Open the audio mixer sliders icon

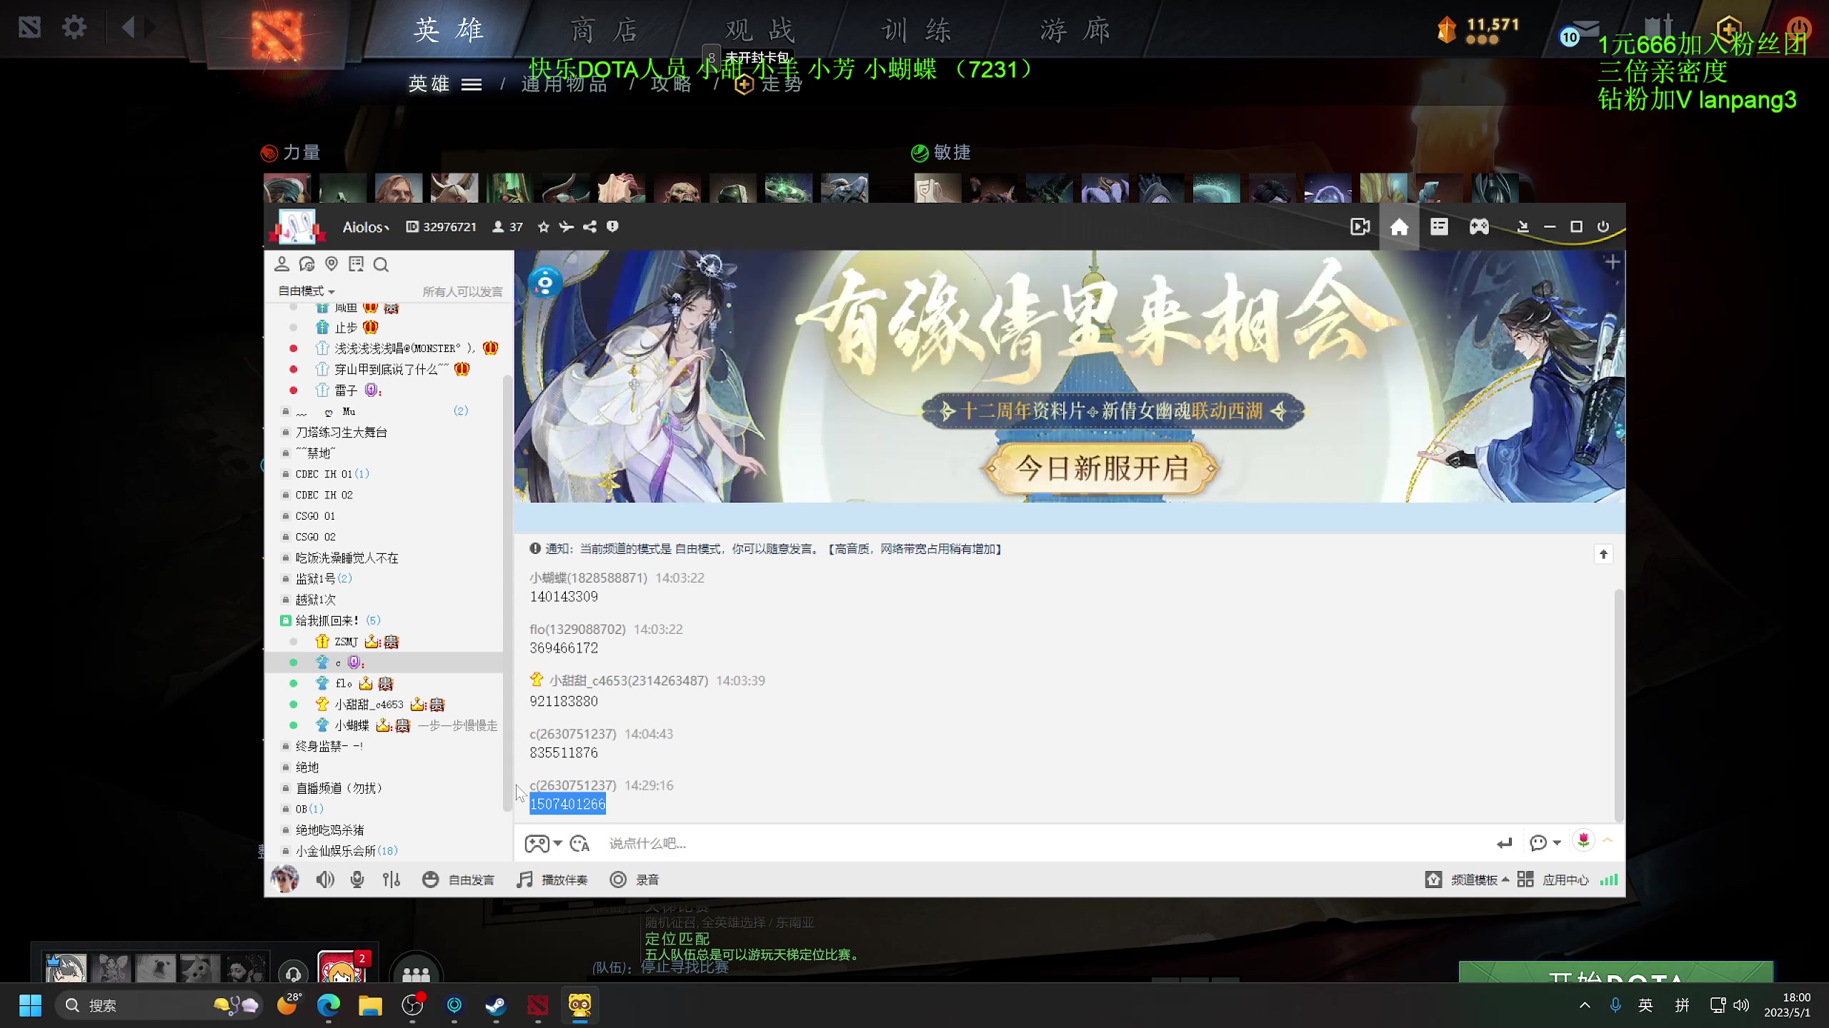tap(391, 880)
